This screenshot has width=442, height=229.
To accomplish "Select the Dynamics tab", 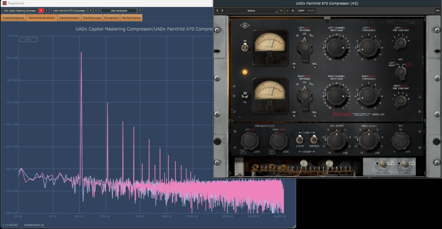I will [111, 18].
